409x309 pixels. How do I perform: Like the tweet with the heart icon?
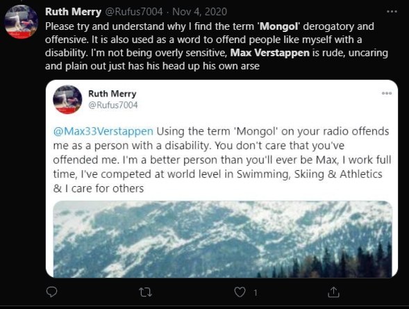click(240, 292)
